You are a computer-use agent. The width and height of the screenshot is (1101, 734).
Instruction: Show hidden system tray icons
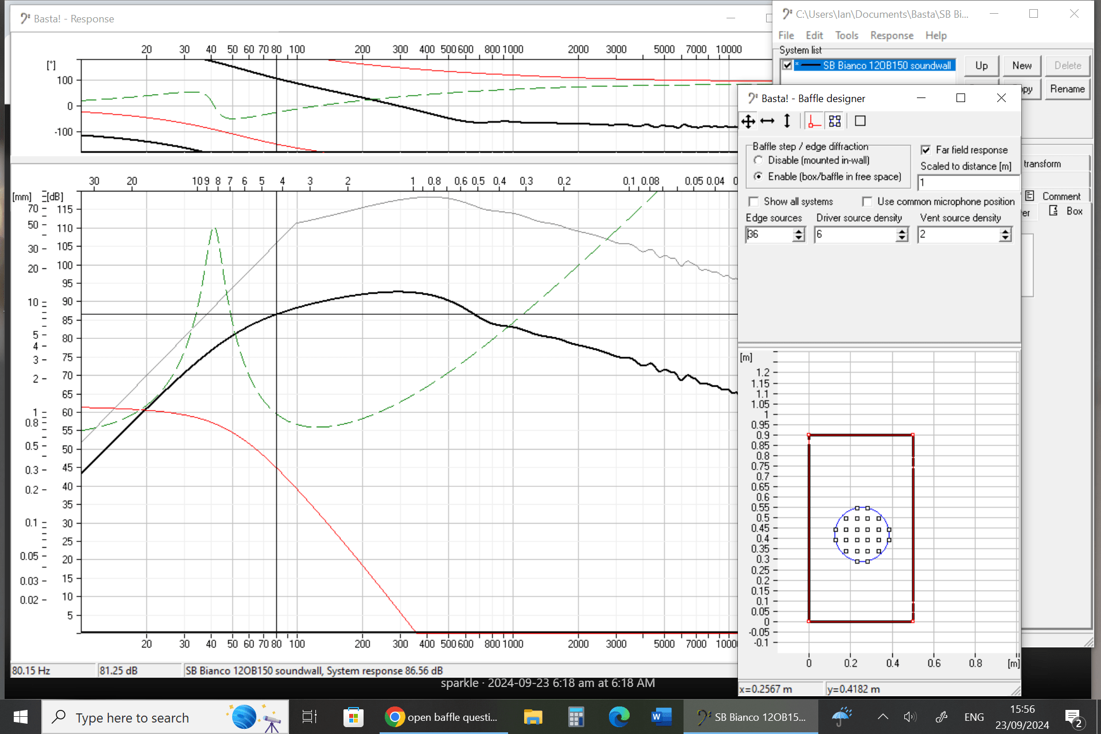883,717
